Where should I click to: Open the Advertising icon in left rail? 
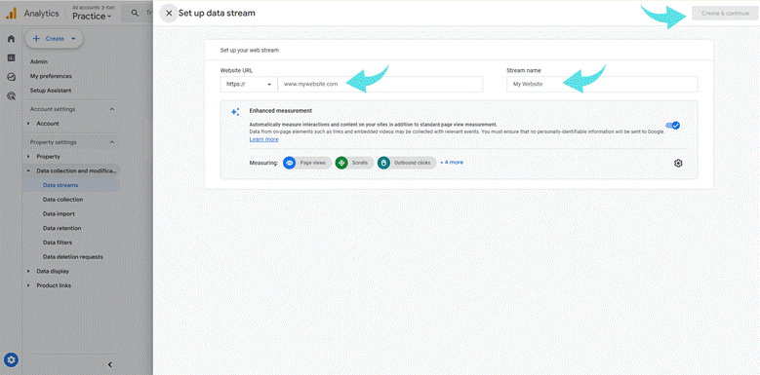[x=11, y=96]
